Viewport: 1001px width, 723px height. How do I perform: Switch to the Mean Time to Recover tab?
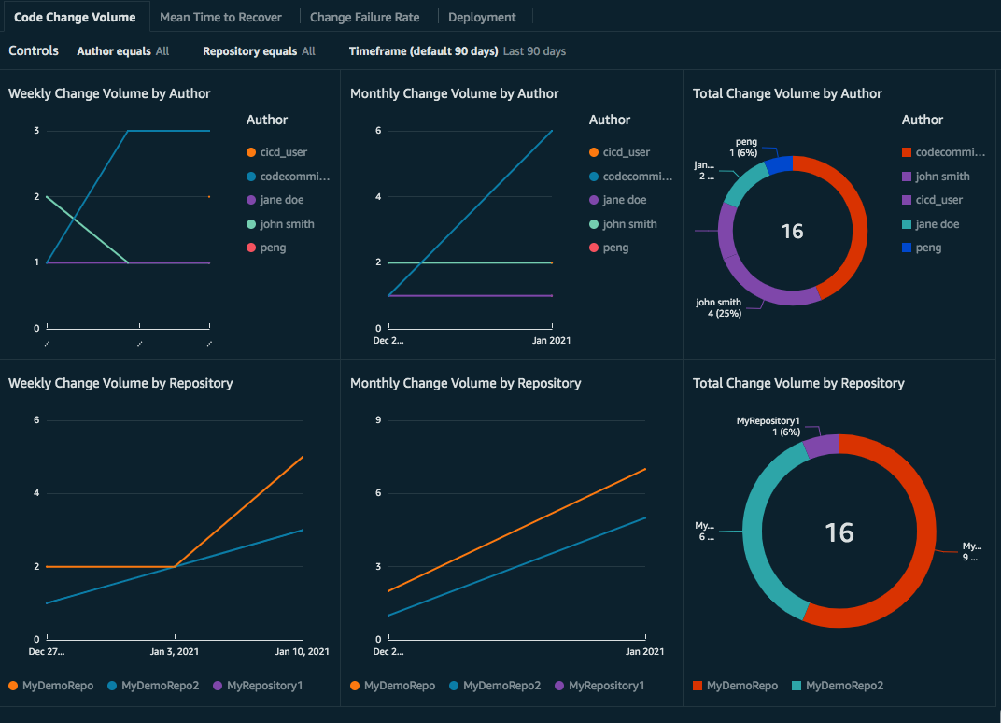point(220,17)
